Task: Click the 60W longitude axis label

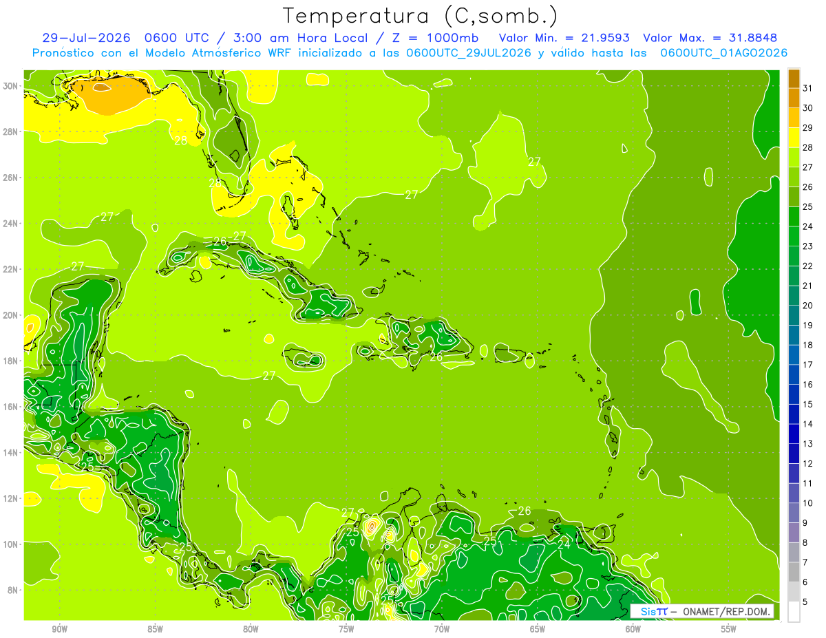Action: 633,629
